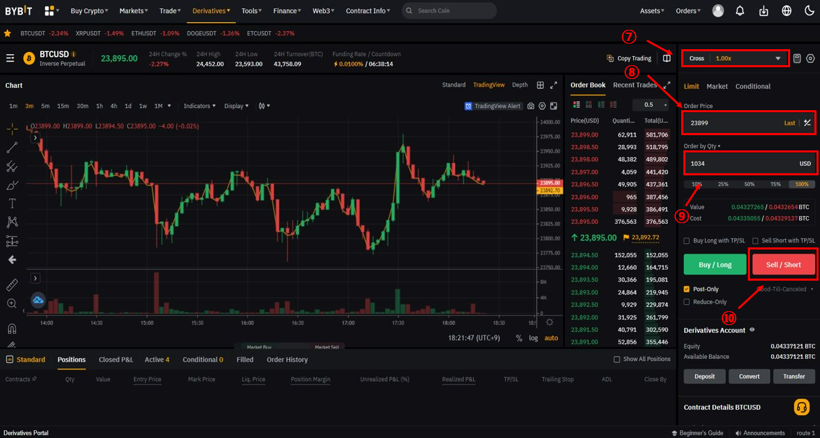Screen dimensions: 820x438
Task: Click the info icon next to BTCUSD
Action: (x=74, y=54)
